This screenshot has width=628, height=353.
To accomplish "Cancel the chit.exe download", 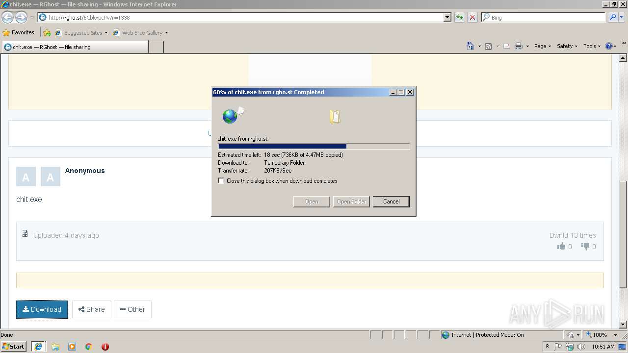I will click(x=391, y=202).
